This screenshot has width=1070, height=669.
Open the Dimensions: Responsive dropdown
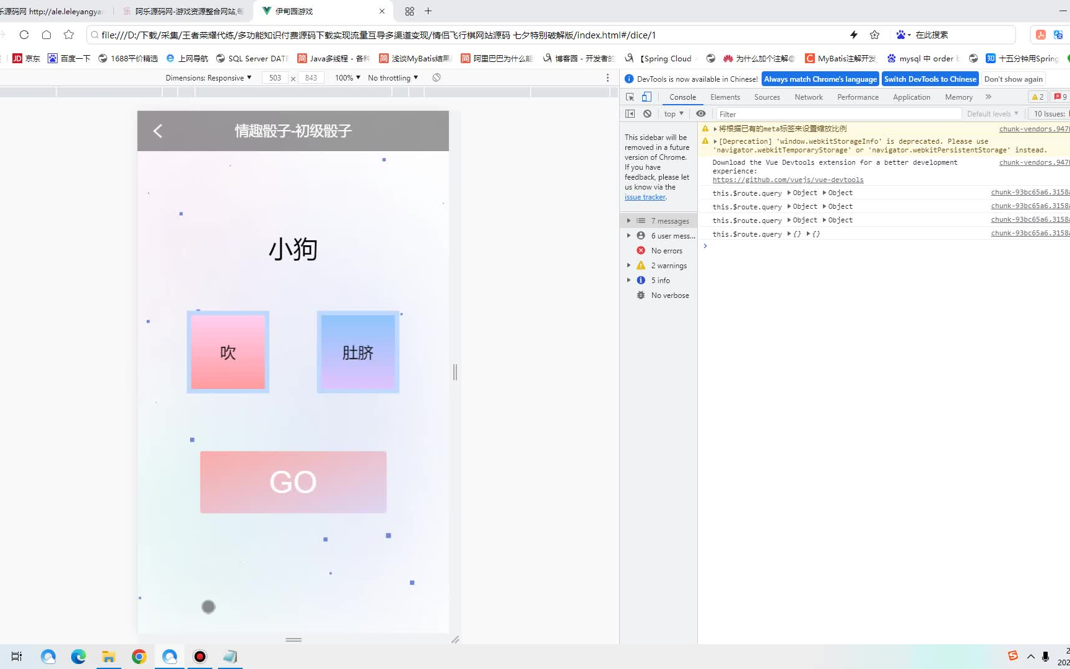coord(209,77)
